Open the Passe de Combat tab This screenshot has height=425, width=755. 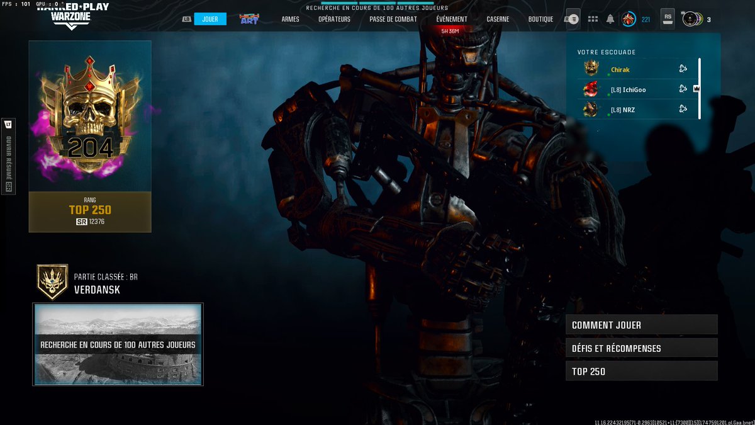(393, 20)
